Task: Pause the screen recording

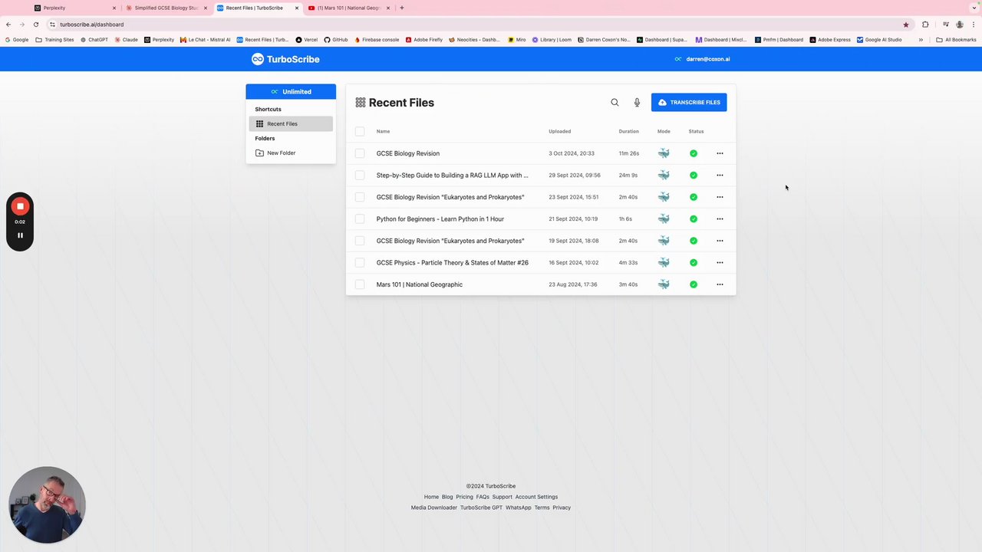Action: tap(20, 235)
